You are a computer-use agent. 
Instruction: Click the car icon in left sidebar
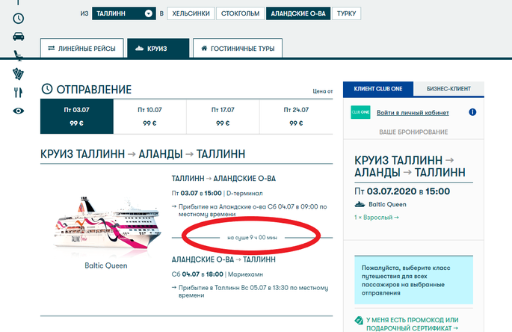click(18, 37)
